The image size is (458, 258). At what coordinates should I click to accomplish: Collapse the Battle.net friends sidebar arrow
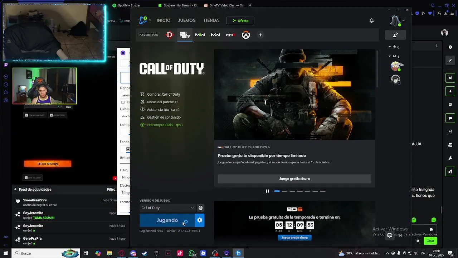coord(400,235)
